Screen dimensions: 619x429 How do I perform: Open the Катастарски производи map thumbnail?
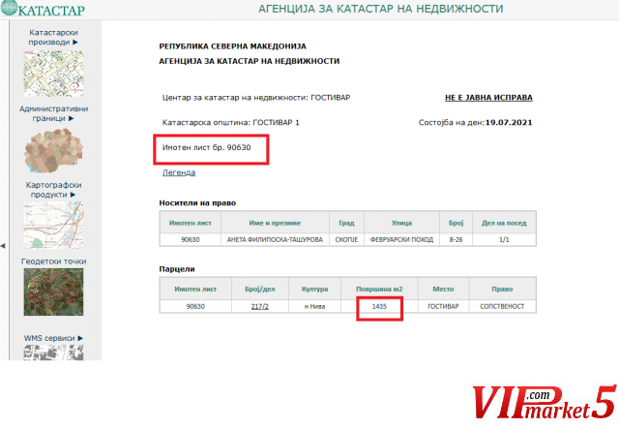(53, 75)
